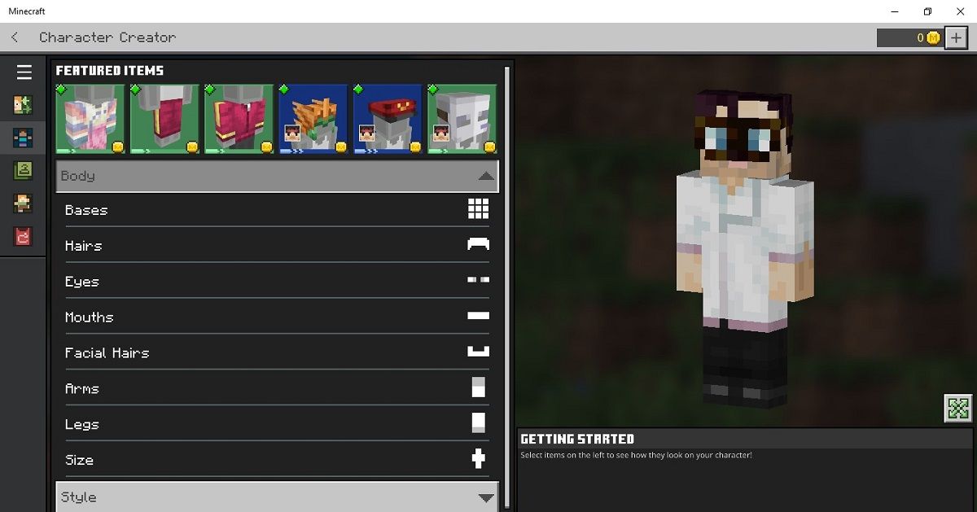Image resolution: width=977 pixels, height=512 pixels.
Task: Open the character swap sidebar icon with green arrows
Action: pos(23,105)
